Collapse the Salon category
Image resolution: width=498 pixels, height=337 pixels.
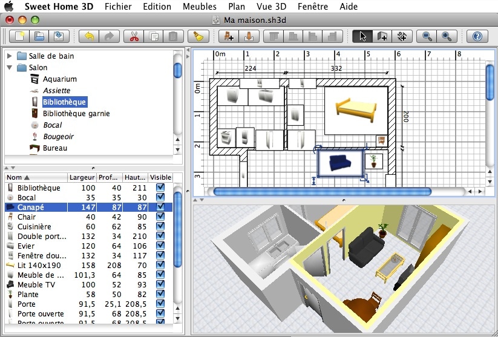10,67
